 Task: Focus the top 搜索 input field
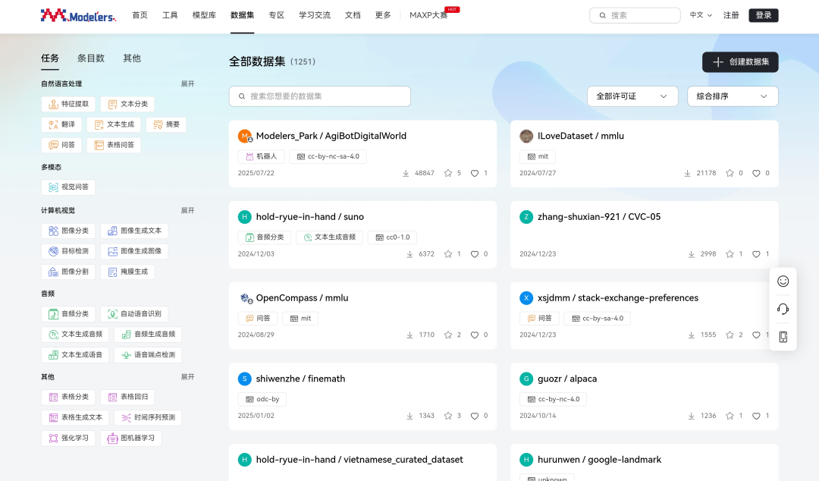[x=635, y=15]
